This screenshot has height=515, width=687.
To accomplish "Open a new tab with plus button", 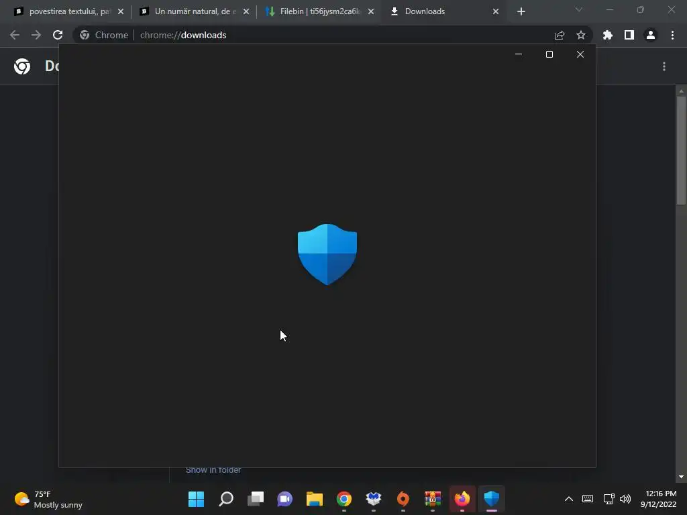I will click(521, 11).
